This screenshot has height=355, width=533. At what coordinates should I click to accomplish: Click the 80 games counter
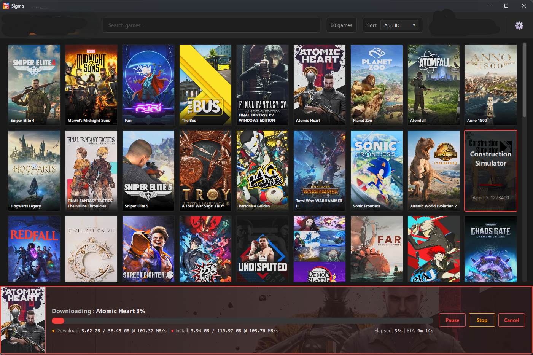(x=341, y=25)
